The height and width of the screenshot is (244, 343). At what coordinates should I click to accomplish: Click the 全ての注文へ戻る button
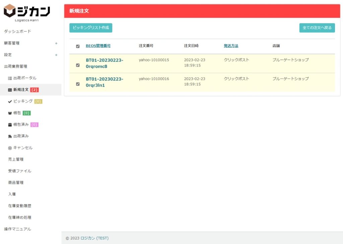coord(317,28)
